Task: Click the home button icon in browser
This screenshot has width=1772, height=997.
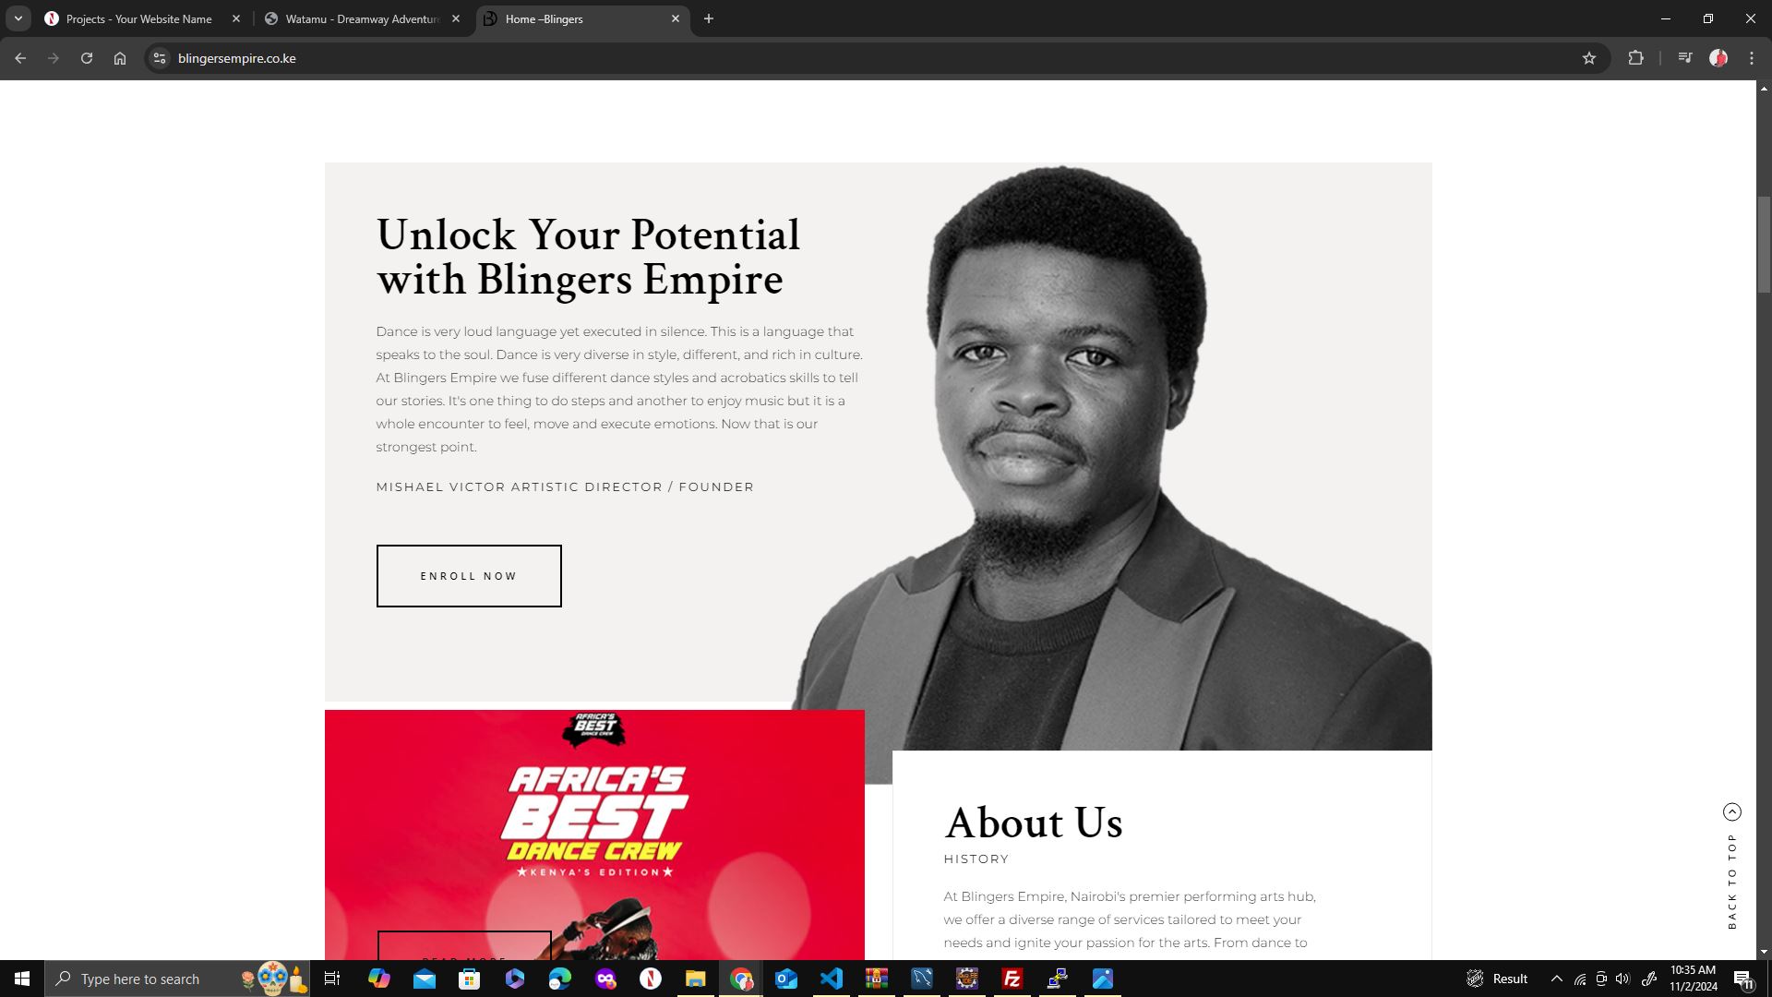Action: [119, 57]
